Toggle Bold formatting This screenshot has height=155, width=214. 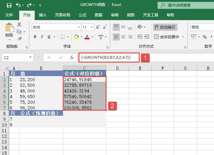[35, 37]
